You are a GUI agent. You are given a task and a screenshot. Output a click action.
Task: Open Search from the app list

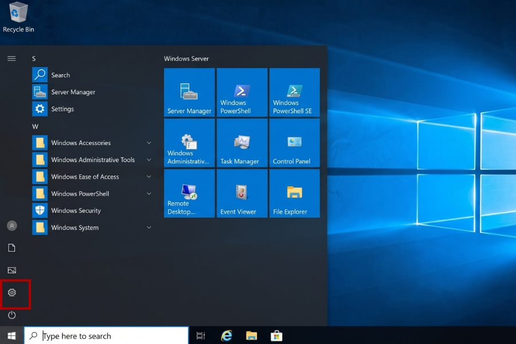(92, 75)
